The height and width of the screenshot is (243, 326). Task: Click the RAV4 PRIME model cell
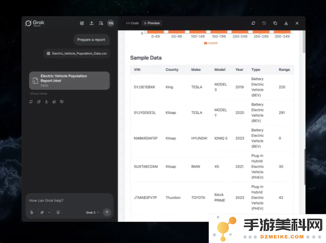(220, 198)
